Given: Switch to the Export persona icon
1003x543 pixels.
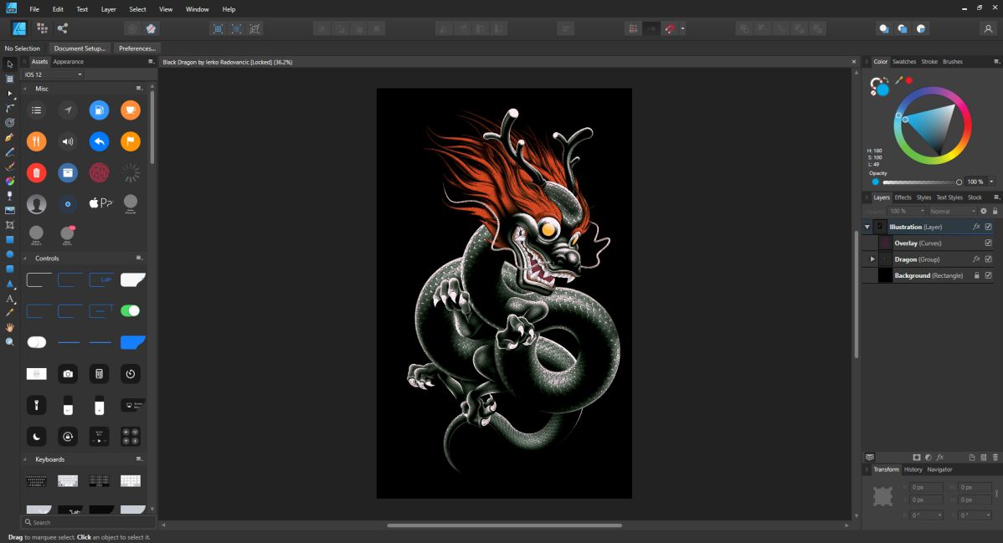Looking at the screenshot, I should tap(63, 28).
